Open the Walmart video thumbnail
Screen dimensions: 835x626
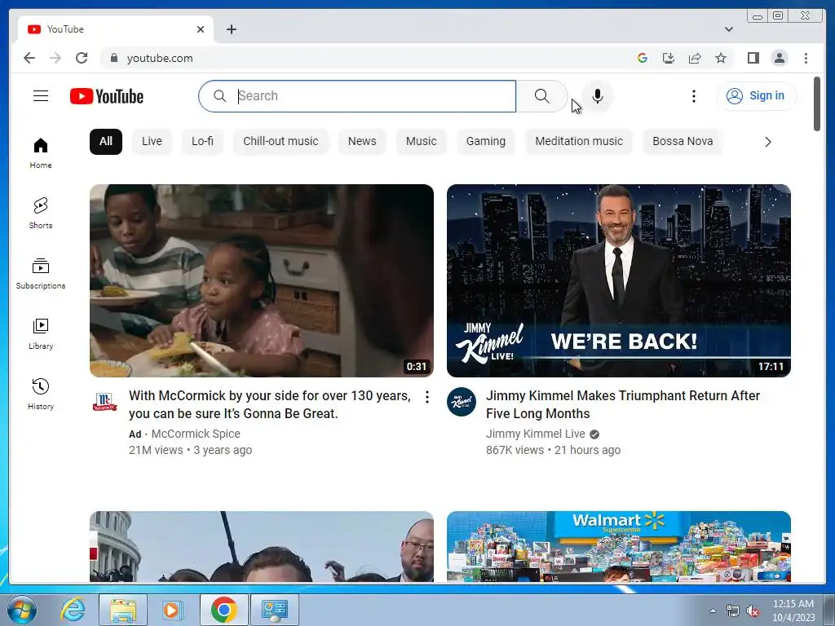(x=619, y=546)
